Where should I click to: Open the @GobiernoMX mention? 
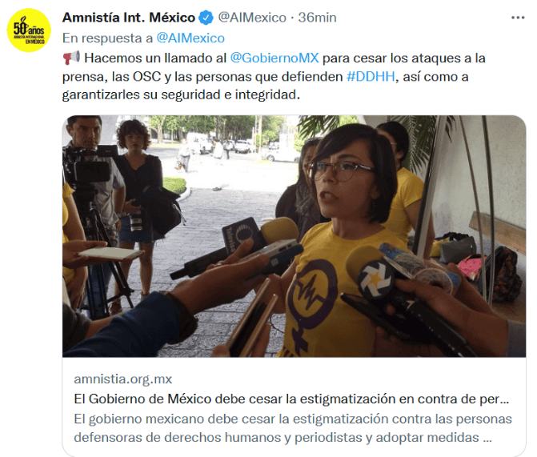(275, 58)
